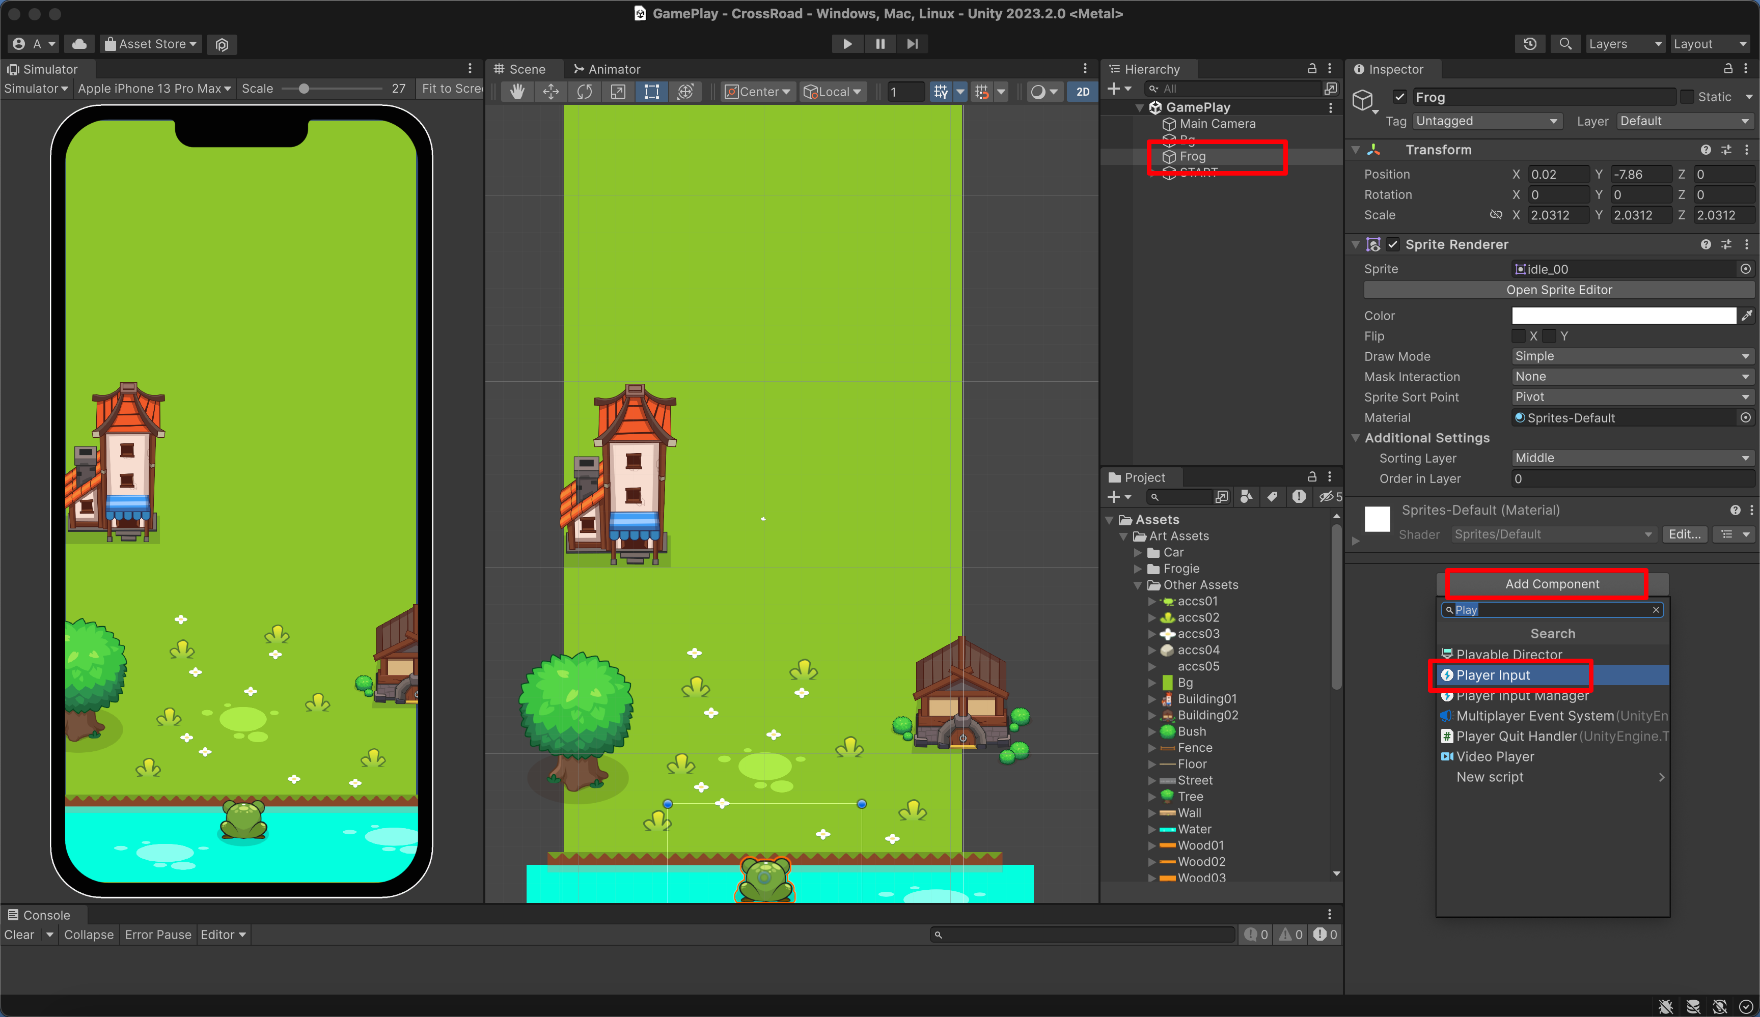Image resolution: width=1760 pixels, height=1017 pixels.
Task: Click the Project search by type icon
Action: (x=1246, y=496)
